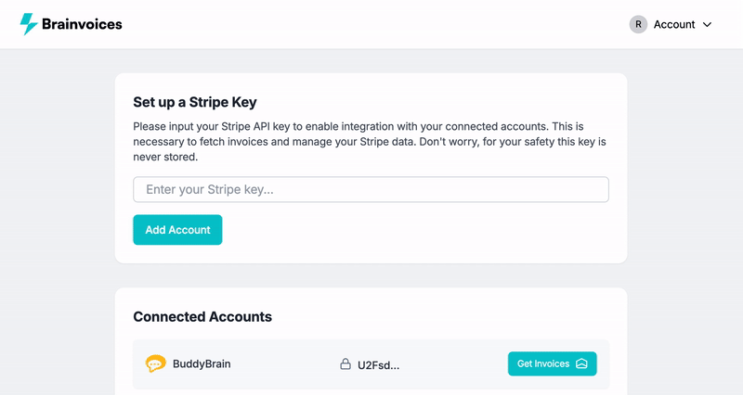743x395 pixels.
Task: Click the Get Invoices button label
Action: point(543,363)
